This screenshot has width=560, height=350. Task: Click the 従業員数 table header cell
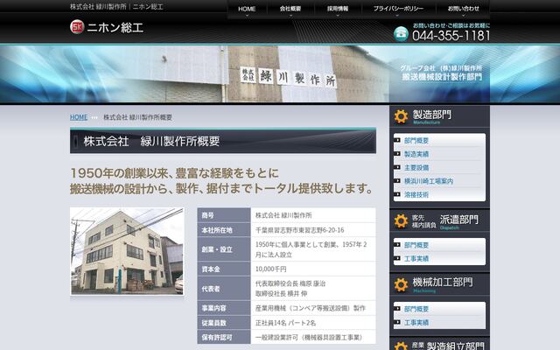click(x=224, y=323)
